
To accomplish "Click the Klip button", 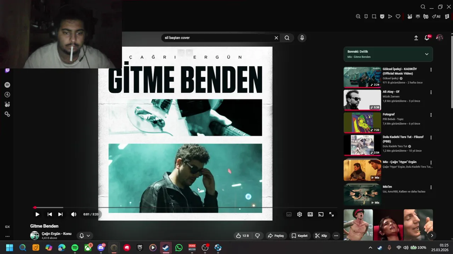I will [x=321, y=236].
